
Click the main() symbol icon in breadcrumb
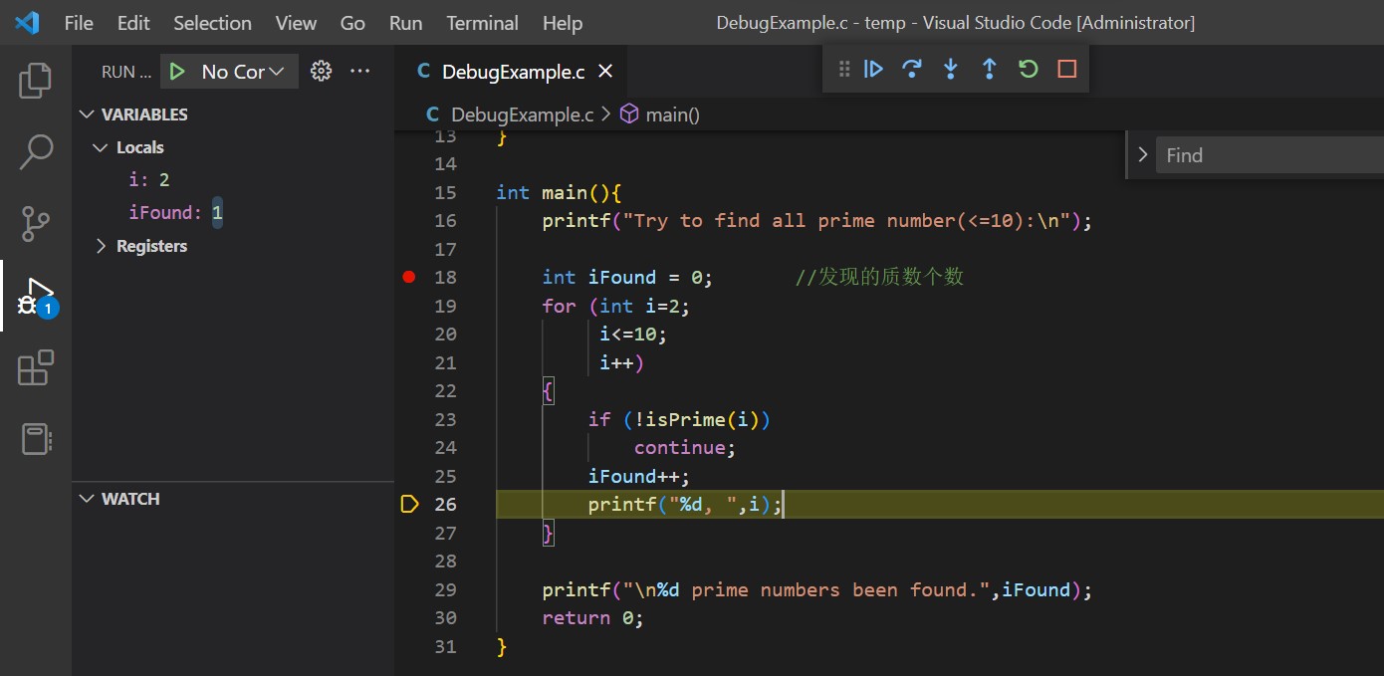629,114
